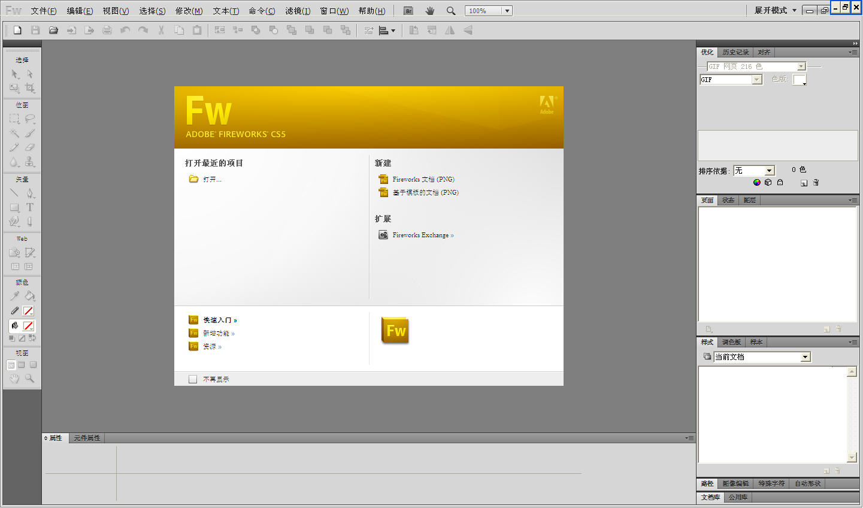Click the scrollbar up arrow in Styles panel
Viewport: 863px width, 508px height.
coord(852,370)
